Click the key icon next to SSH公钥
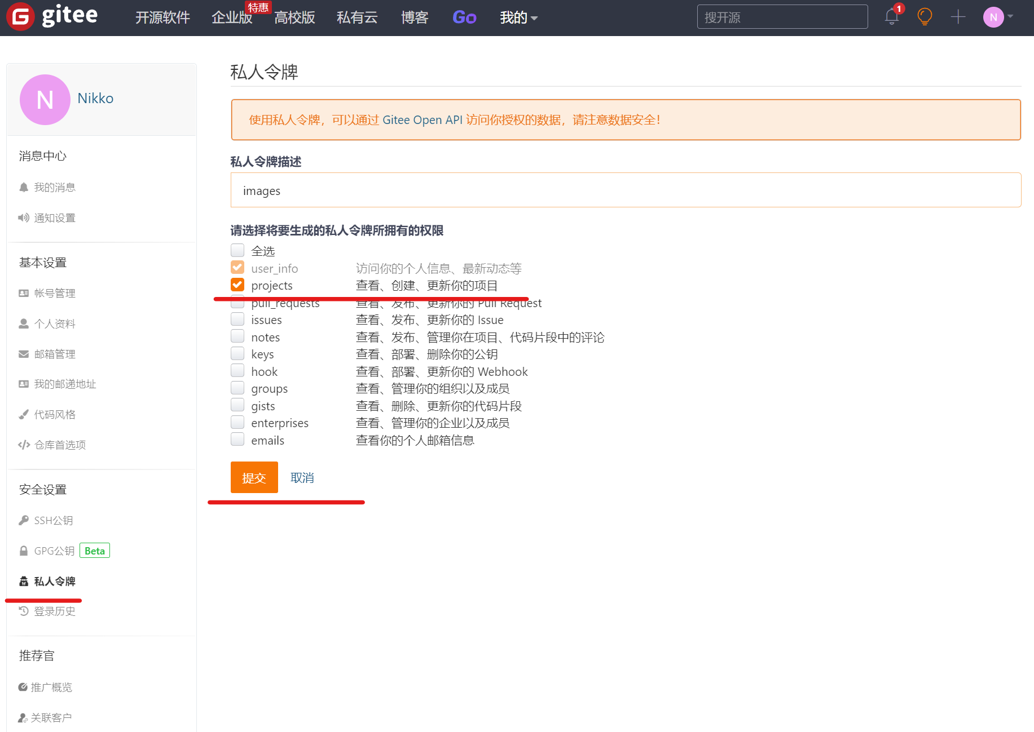This screenshot has height=732, width=1034. click(23, 520)
